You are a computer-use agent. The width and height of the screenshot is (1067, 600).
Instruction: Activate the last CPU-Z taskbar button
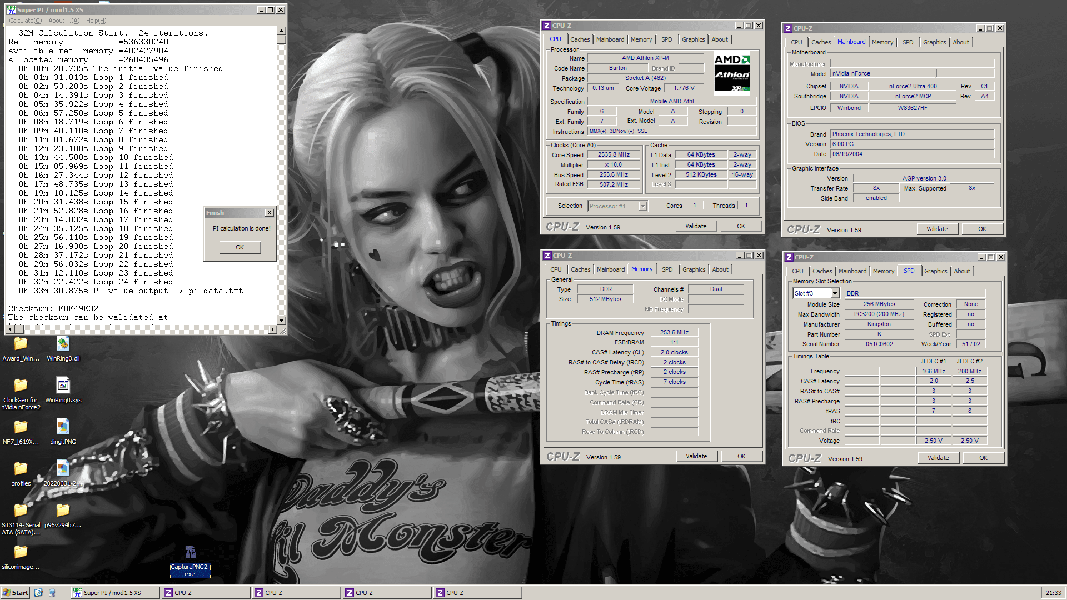[477, 593]
